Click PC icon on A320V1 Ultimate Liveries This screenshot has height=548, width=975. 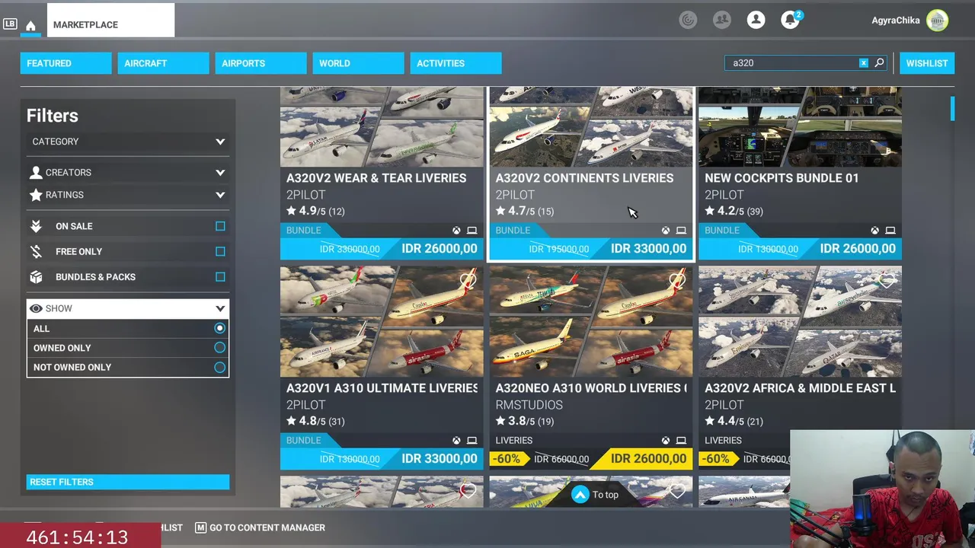472,441
